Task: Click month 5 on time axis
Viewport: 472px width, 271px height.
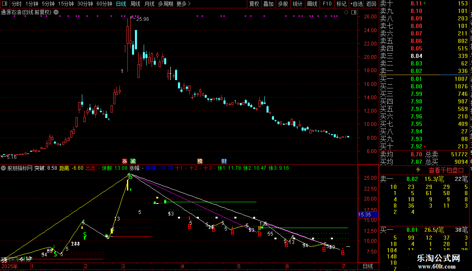Action: [239, 266]
